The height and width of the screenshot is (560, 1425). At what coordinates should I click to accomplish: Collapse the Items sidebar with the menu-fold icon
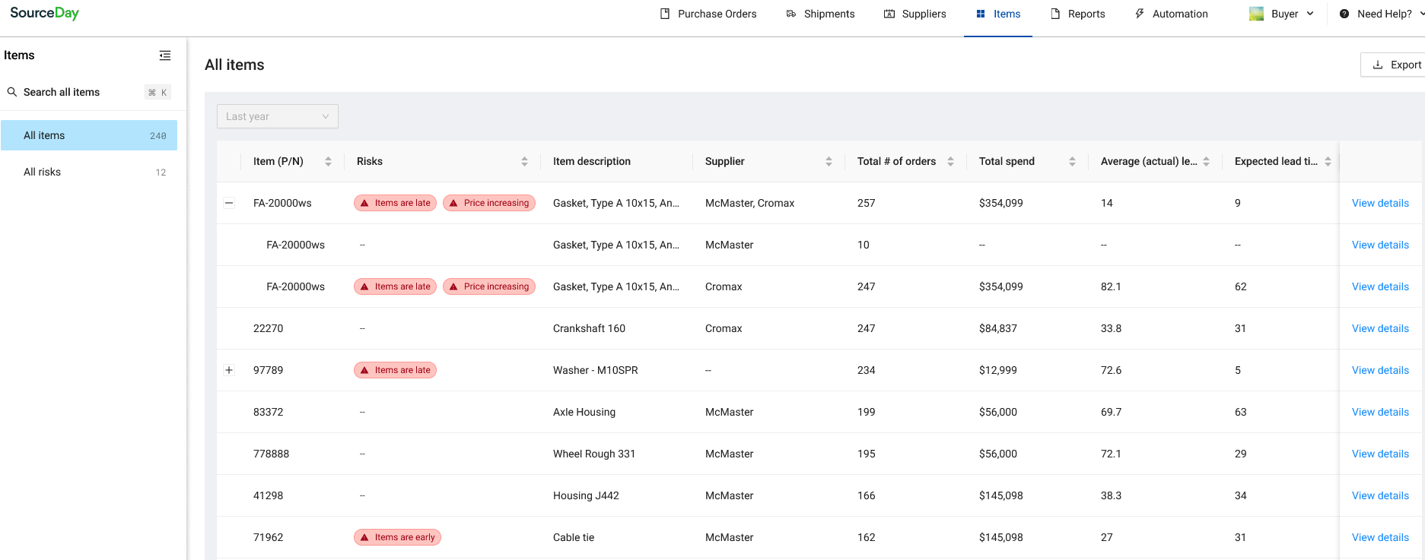[165, 55]
